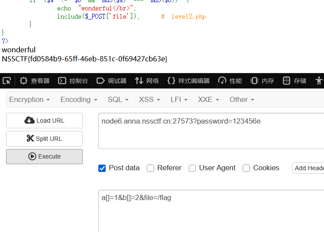Open the Inspector (查看器) panel
This screenshot has width=324, height=232.
click(x=35, y=81)
